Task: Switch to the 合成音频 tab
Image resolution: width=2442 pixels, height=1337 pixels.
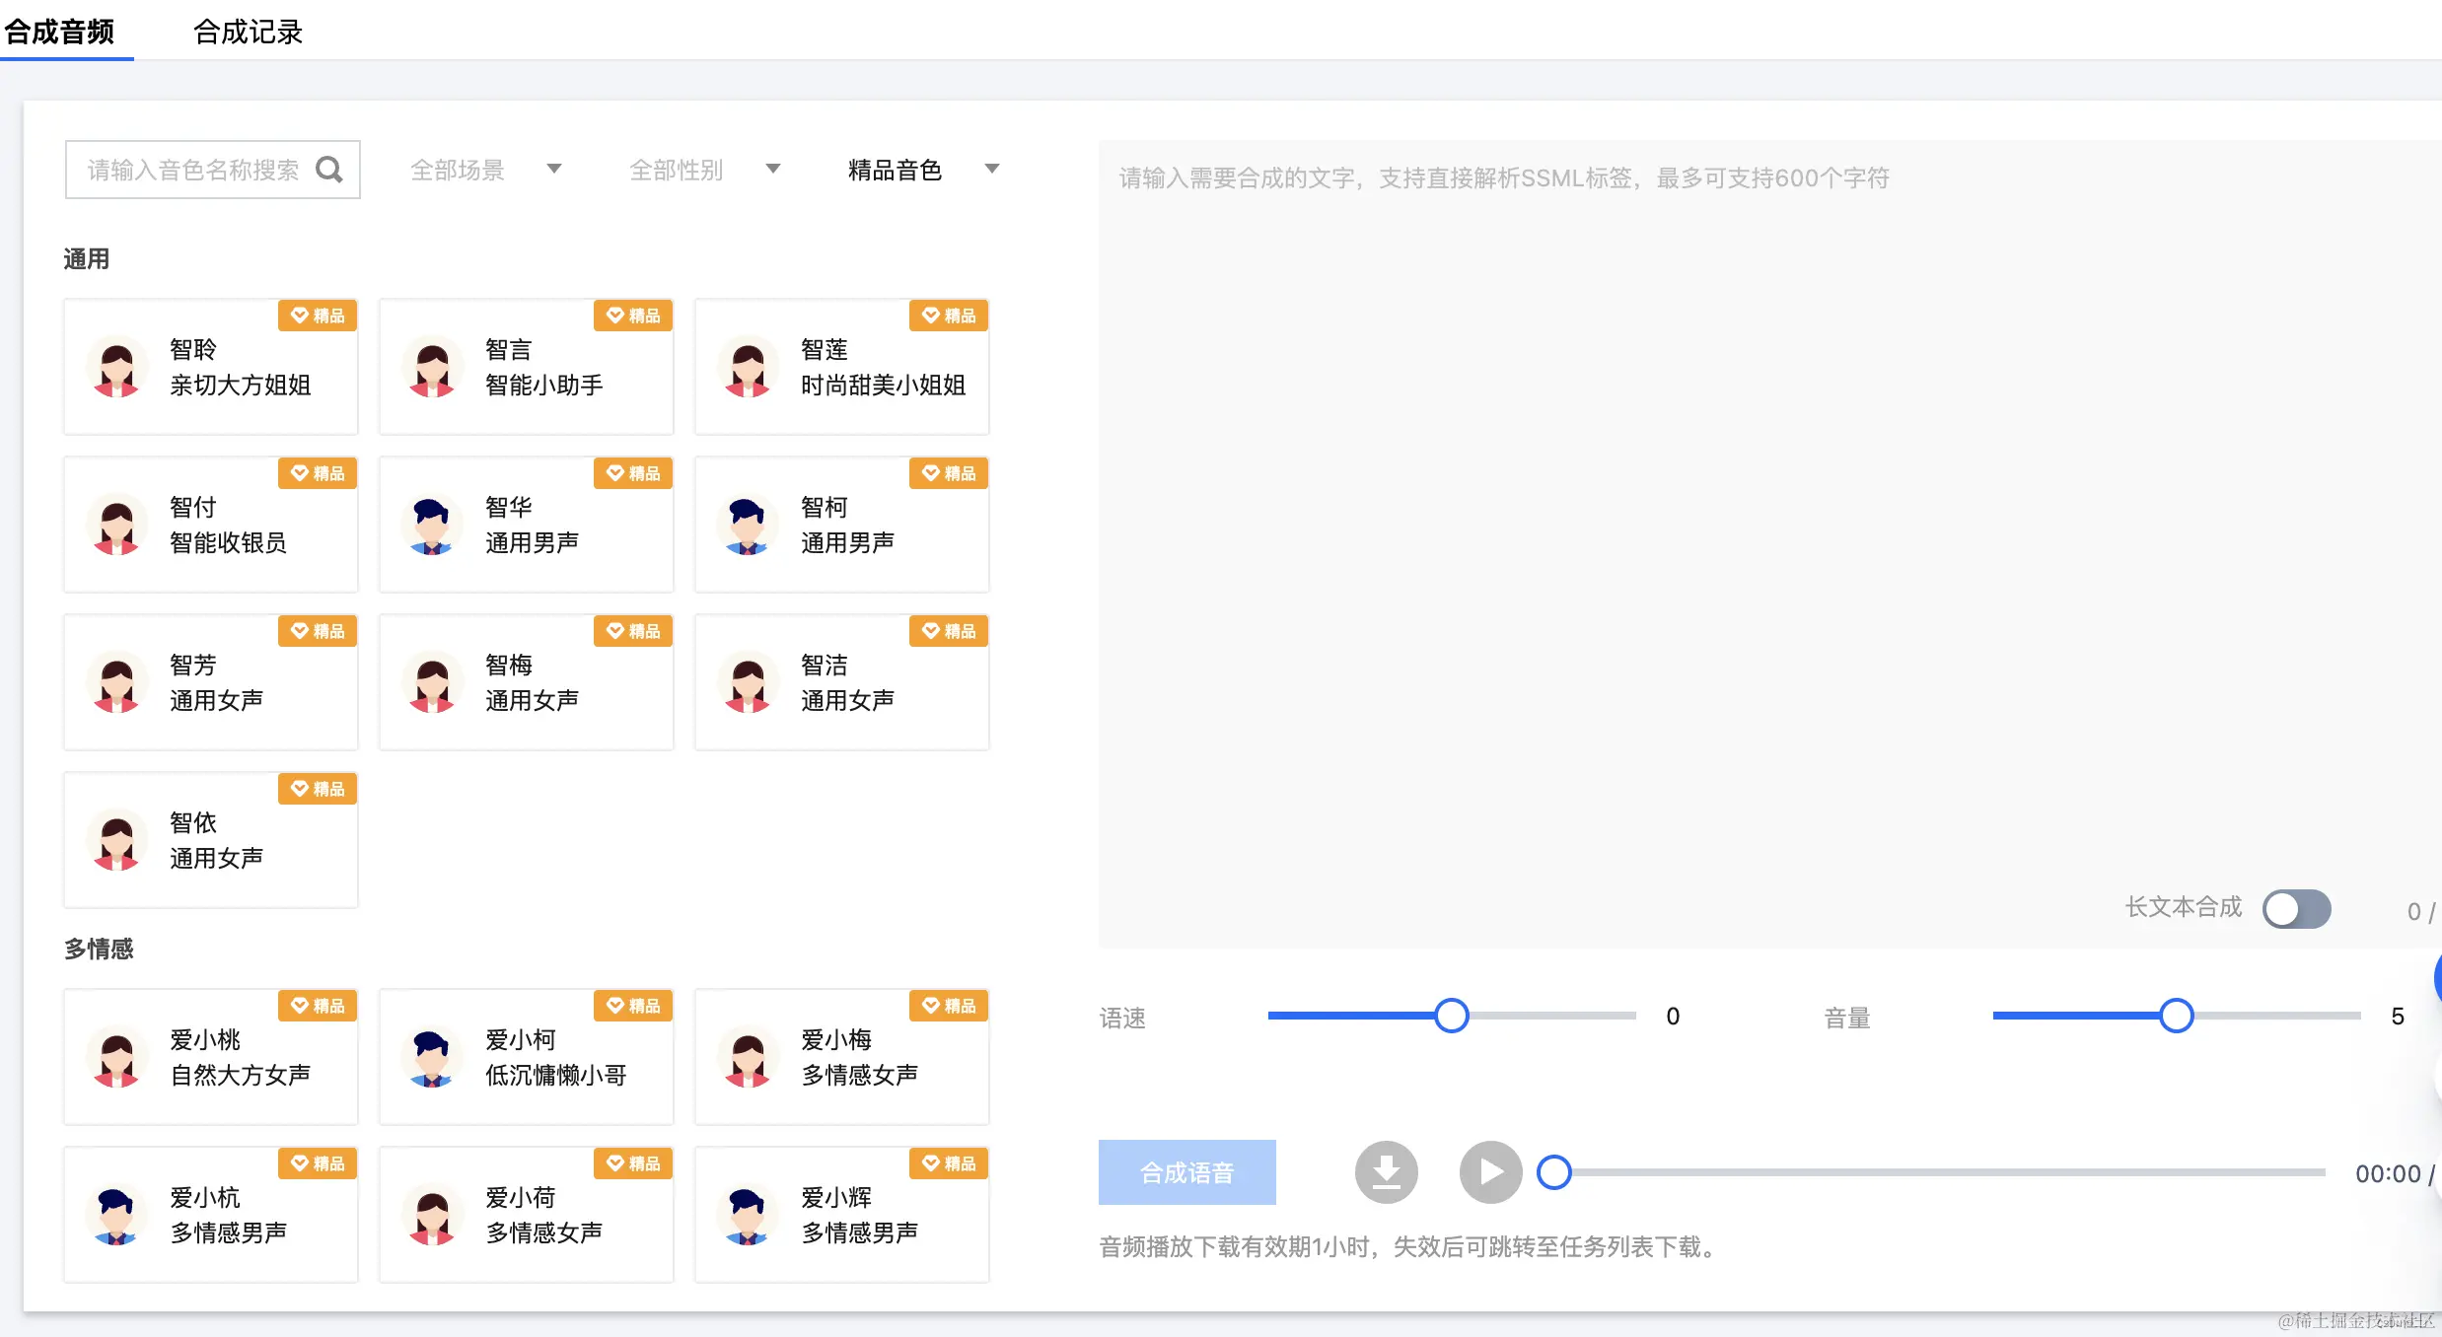Action: click(59, 32)
